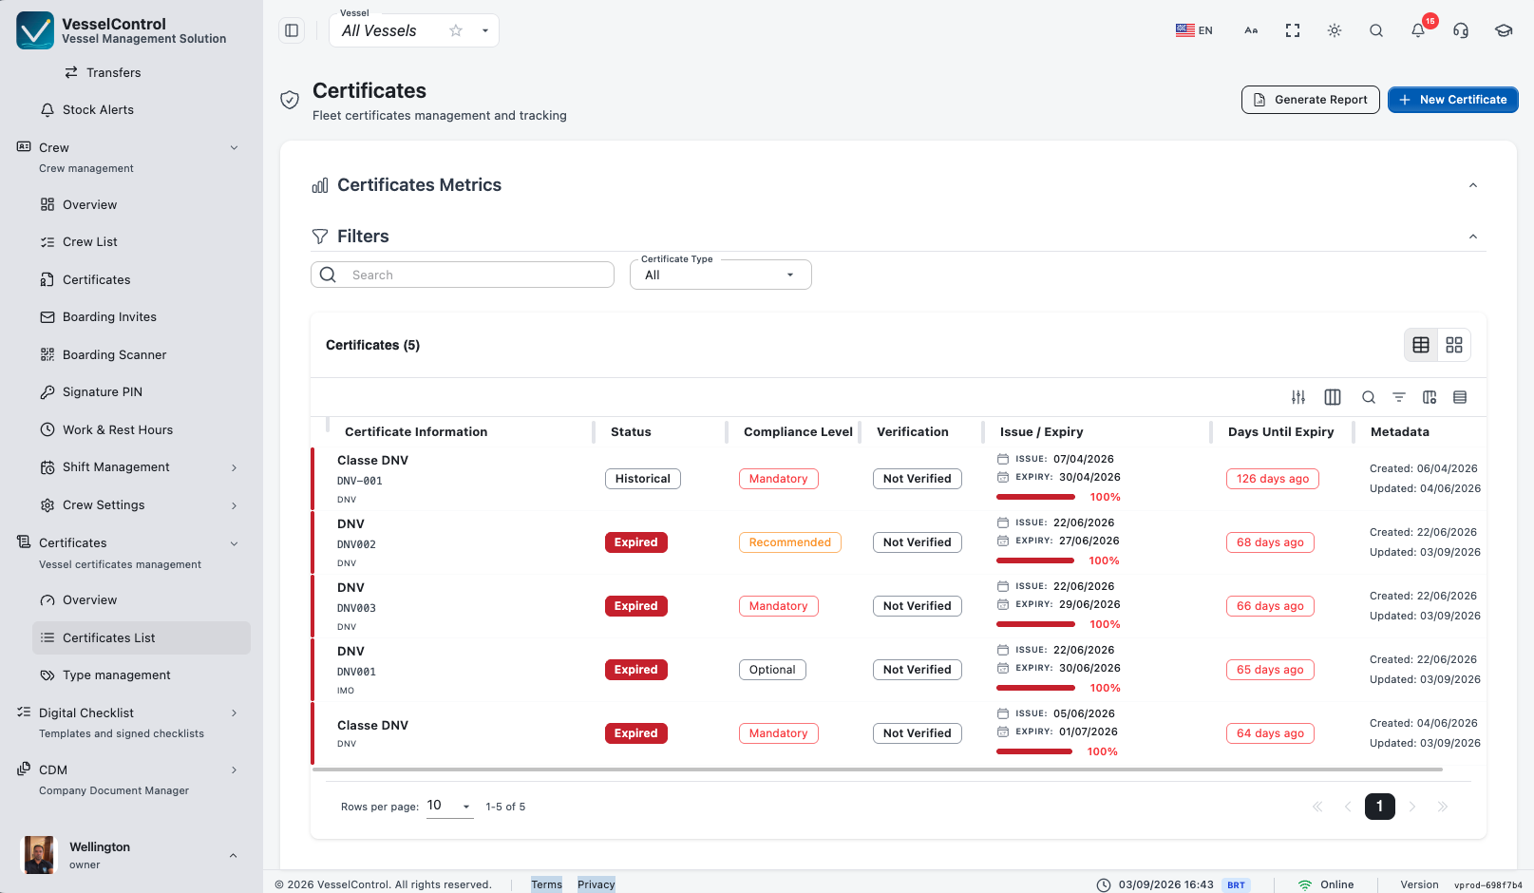Click the column pinning layout icon
Screen dimensions: 1534x893
coord(1430,397)
